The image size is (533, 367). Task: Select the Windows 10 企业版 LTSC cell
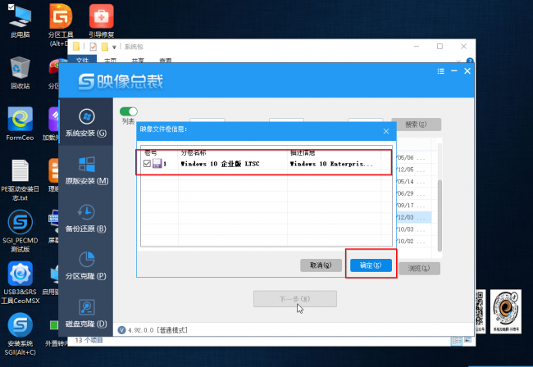coord(220,164)
